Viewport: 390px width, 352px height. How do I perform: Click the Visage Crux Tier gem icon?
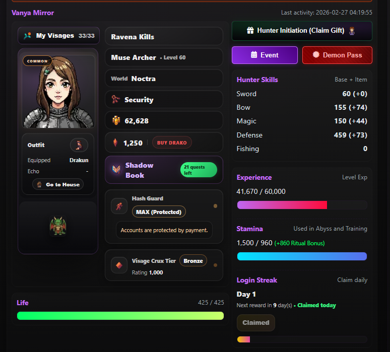click(x=119, y=265)
